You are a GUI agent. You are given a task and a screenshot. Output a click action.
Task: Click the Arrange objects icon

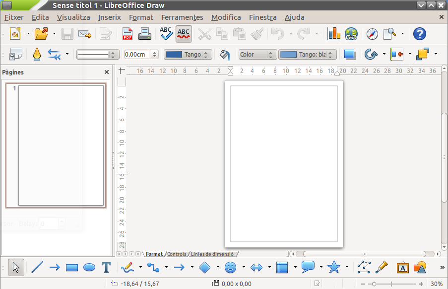pyautogui.click(x=422, y=54)
